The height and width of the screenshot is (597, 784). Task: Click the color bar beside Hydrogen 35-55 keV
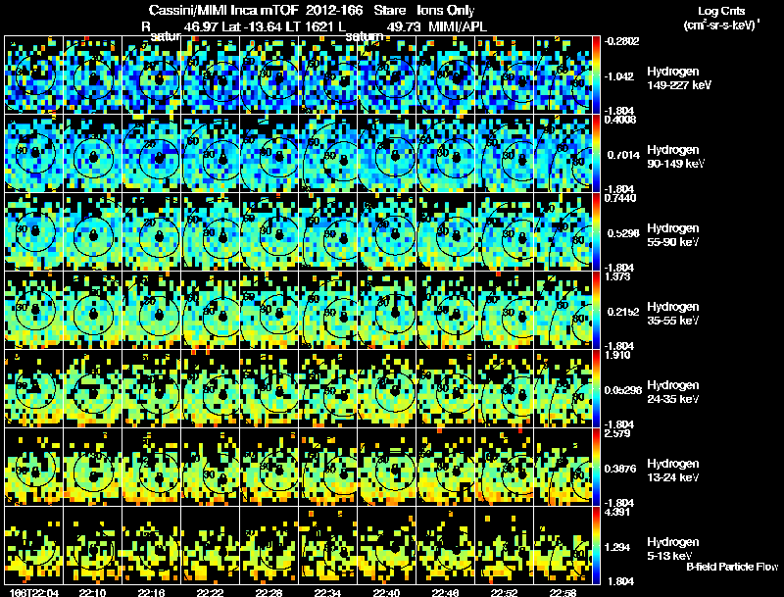596,310
